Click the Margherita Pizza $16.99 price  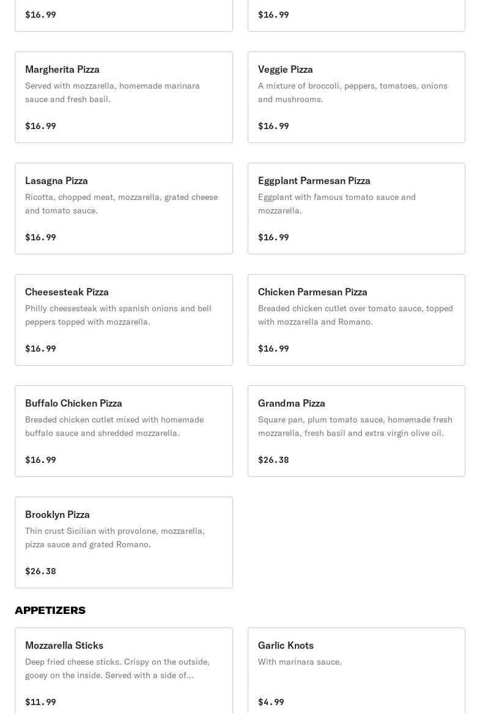pyautogui.click(x=40, y=126)
